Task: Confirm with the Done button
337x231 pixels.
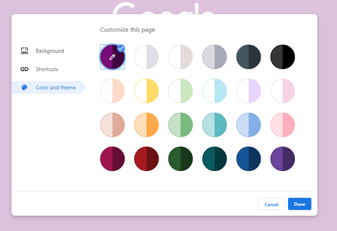Action: point(299,204)
